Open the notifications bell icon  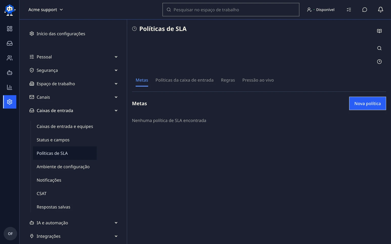pos(381,10)
